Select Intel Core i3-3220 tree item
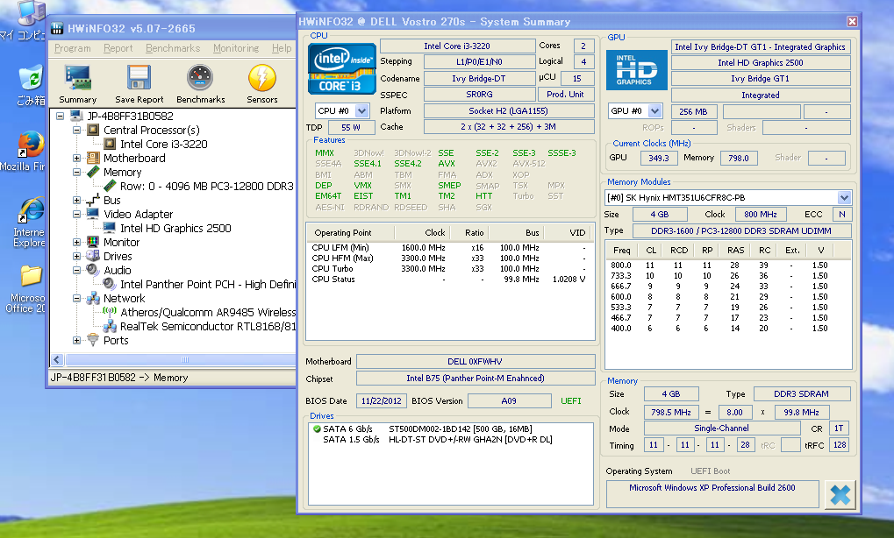This screenshot has height=538, width=894. 164,144
